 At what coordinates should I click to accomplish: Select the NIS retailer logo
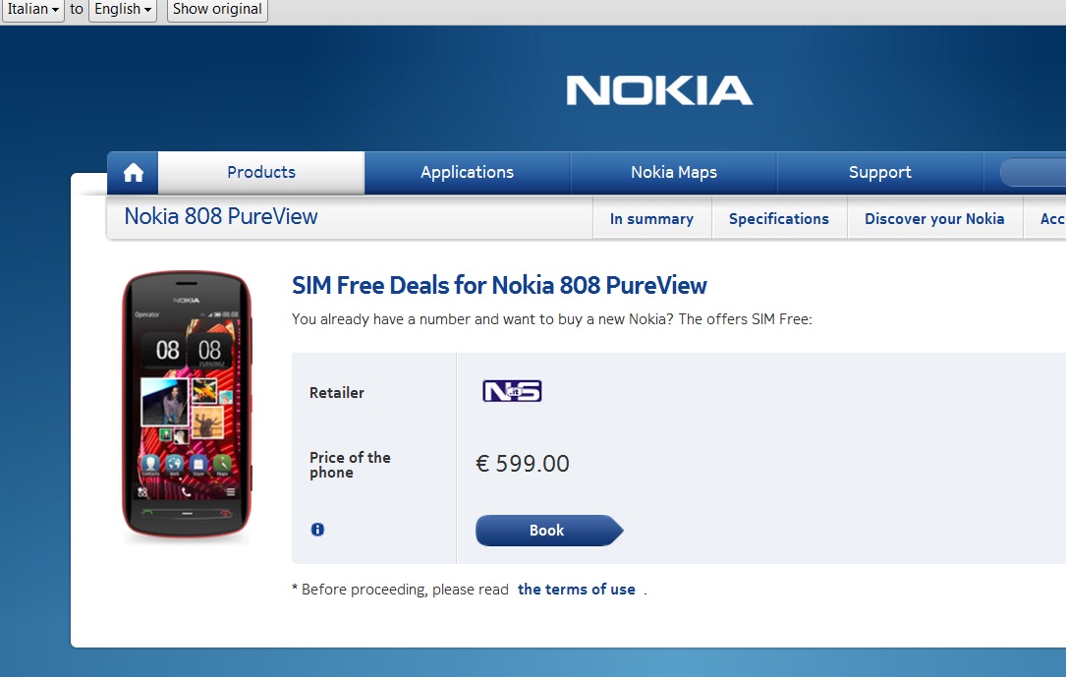click(511, 390)
